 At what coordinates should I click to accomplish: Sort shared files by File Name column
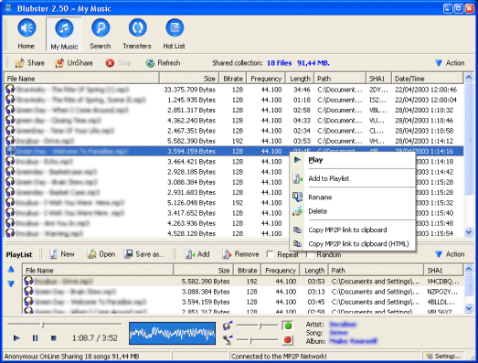[x=81, y=79]
